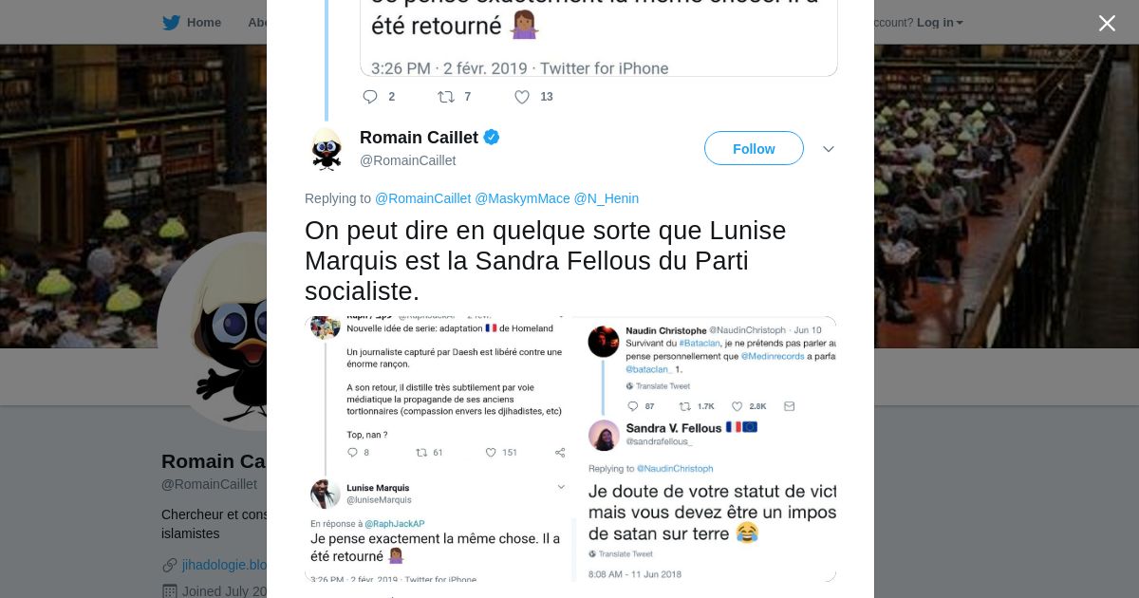Viewport: 1139px width, 598px height.
Task: Go to the Home menu item
Action: point(203,23)
